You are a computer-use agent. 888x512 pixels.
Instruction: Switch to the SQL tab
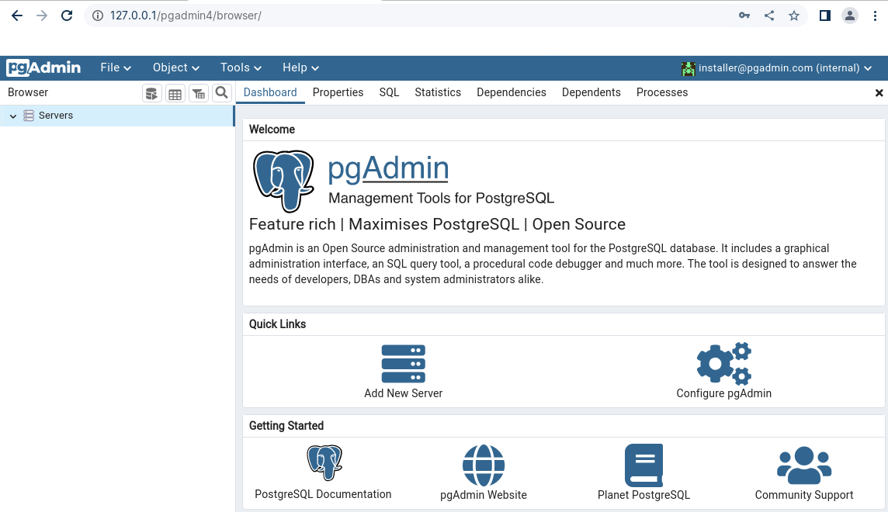(389, 92)
